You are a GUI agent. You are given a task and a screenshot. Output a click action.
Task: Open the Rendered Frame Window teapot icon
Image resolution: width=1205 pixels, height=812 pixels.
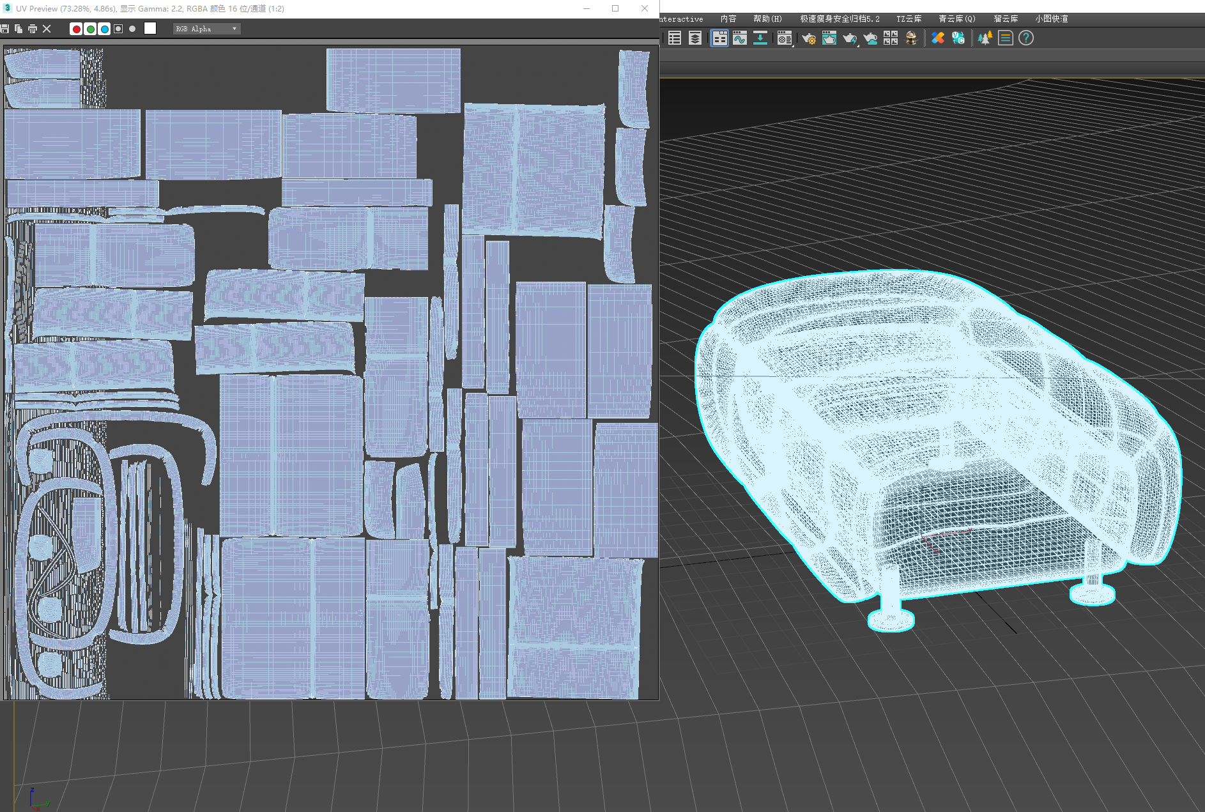click(x=829, y=38)
